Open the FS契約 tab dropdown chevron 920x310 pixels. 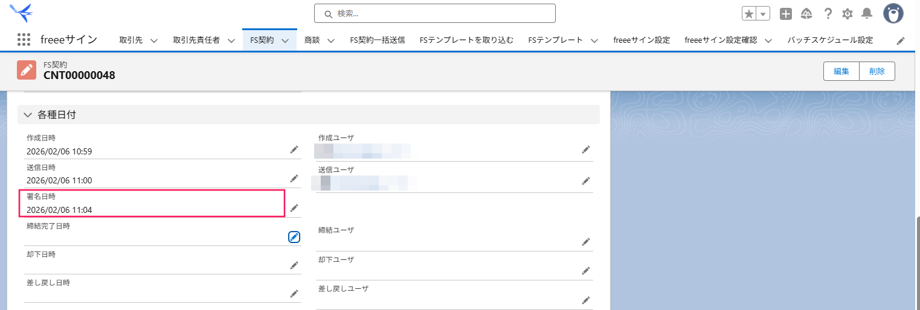pos(285,40)
